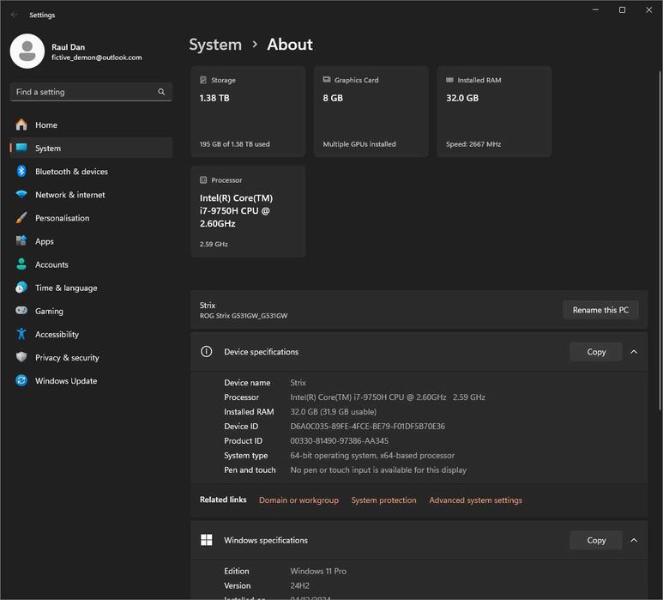The height and width of the screenshot is (600, 663).
Task: Go to Home settings page
Action: coord(91,124)
